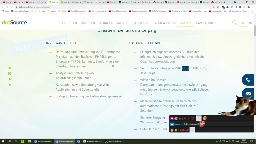Open the website search magnifier icon

[234, 23]
